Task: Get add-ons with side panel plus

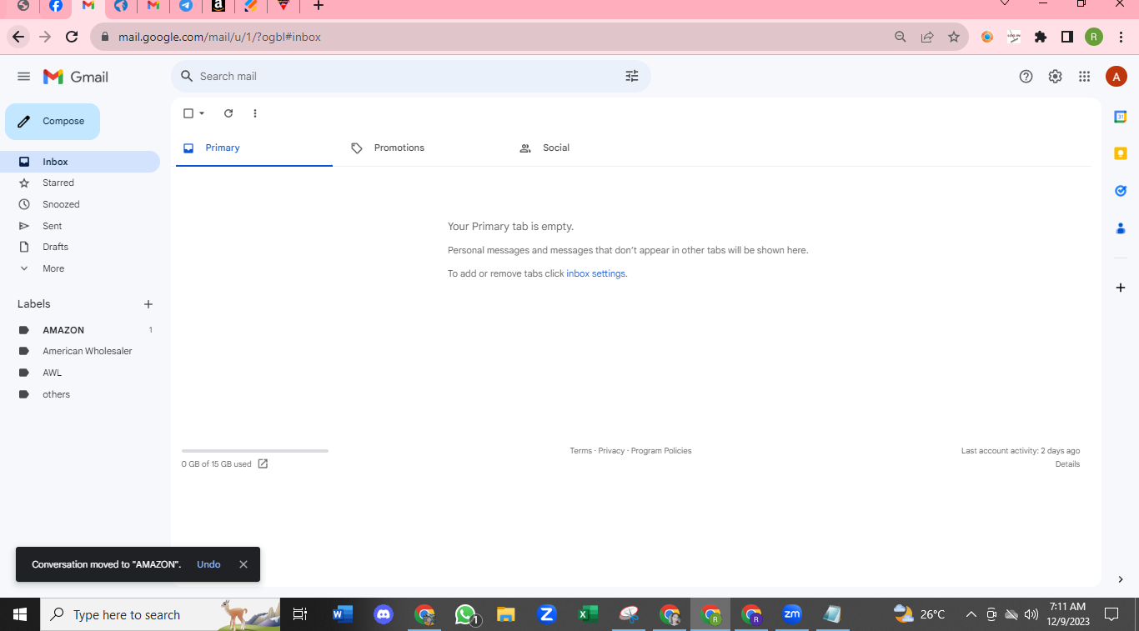Action: pos(1121,288)
